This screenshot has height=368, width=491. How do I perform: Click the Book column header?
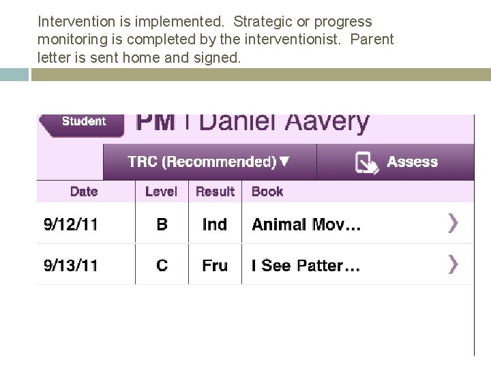tap(267, 191)
